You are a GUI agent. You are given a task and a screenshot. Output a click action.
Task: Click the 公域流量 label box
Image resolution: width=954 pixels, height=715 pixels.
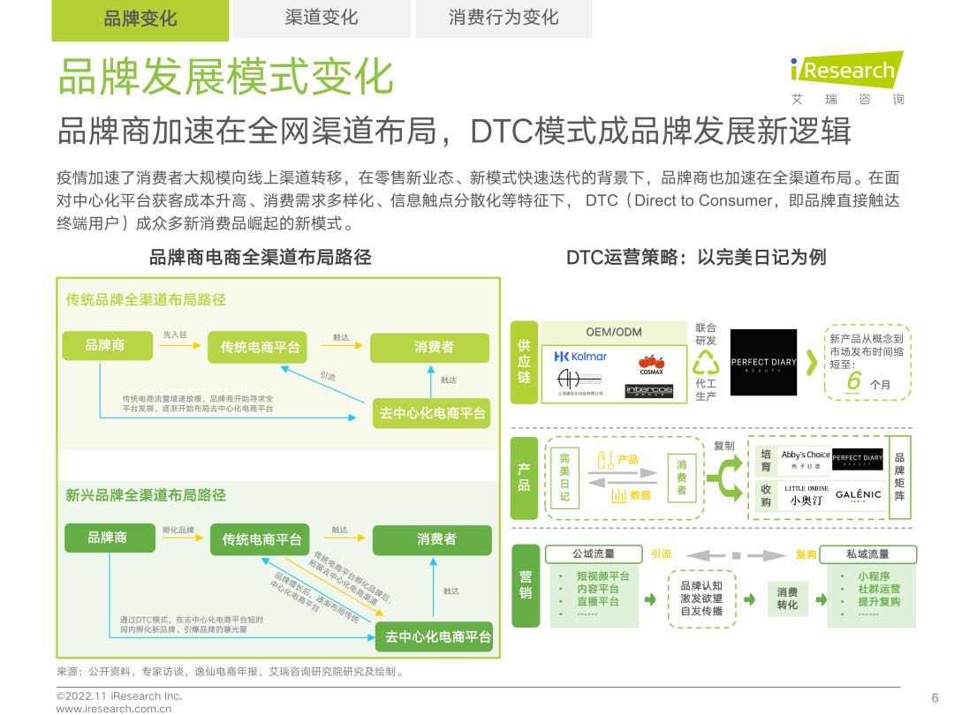594,554
